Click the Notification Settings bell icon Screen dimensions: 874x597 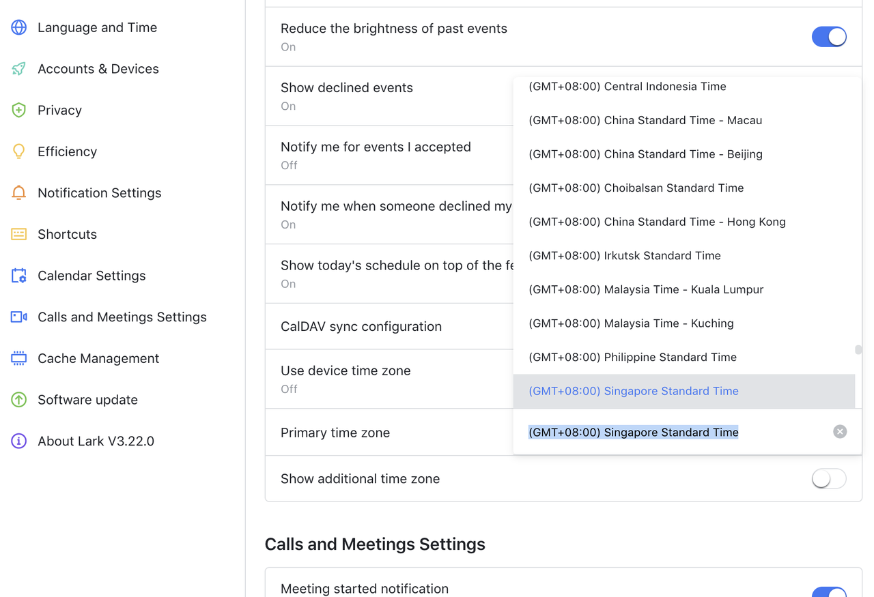[x=19, y=193]
